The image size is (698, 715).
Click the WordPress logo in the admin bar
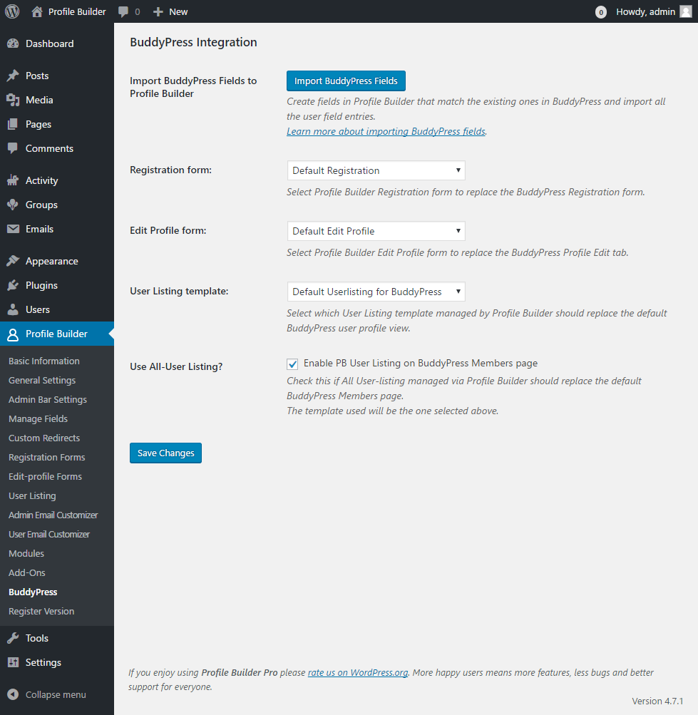(11, 11)
